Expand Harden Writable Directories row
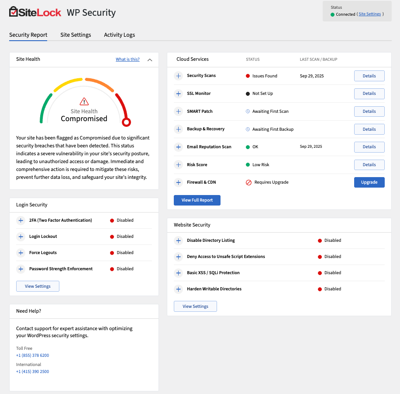Viewport: 400px width, 394px height. pyautogui.click(x=178, y=289)
